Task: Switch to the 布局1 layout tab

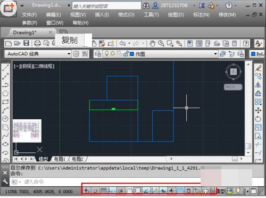Action: (60, 159)
